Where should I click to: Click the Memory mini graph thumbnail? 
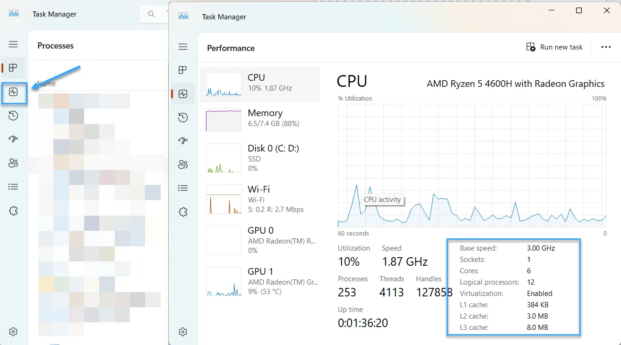coord(224,120)
